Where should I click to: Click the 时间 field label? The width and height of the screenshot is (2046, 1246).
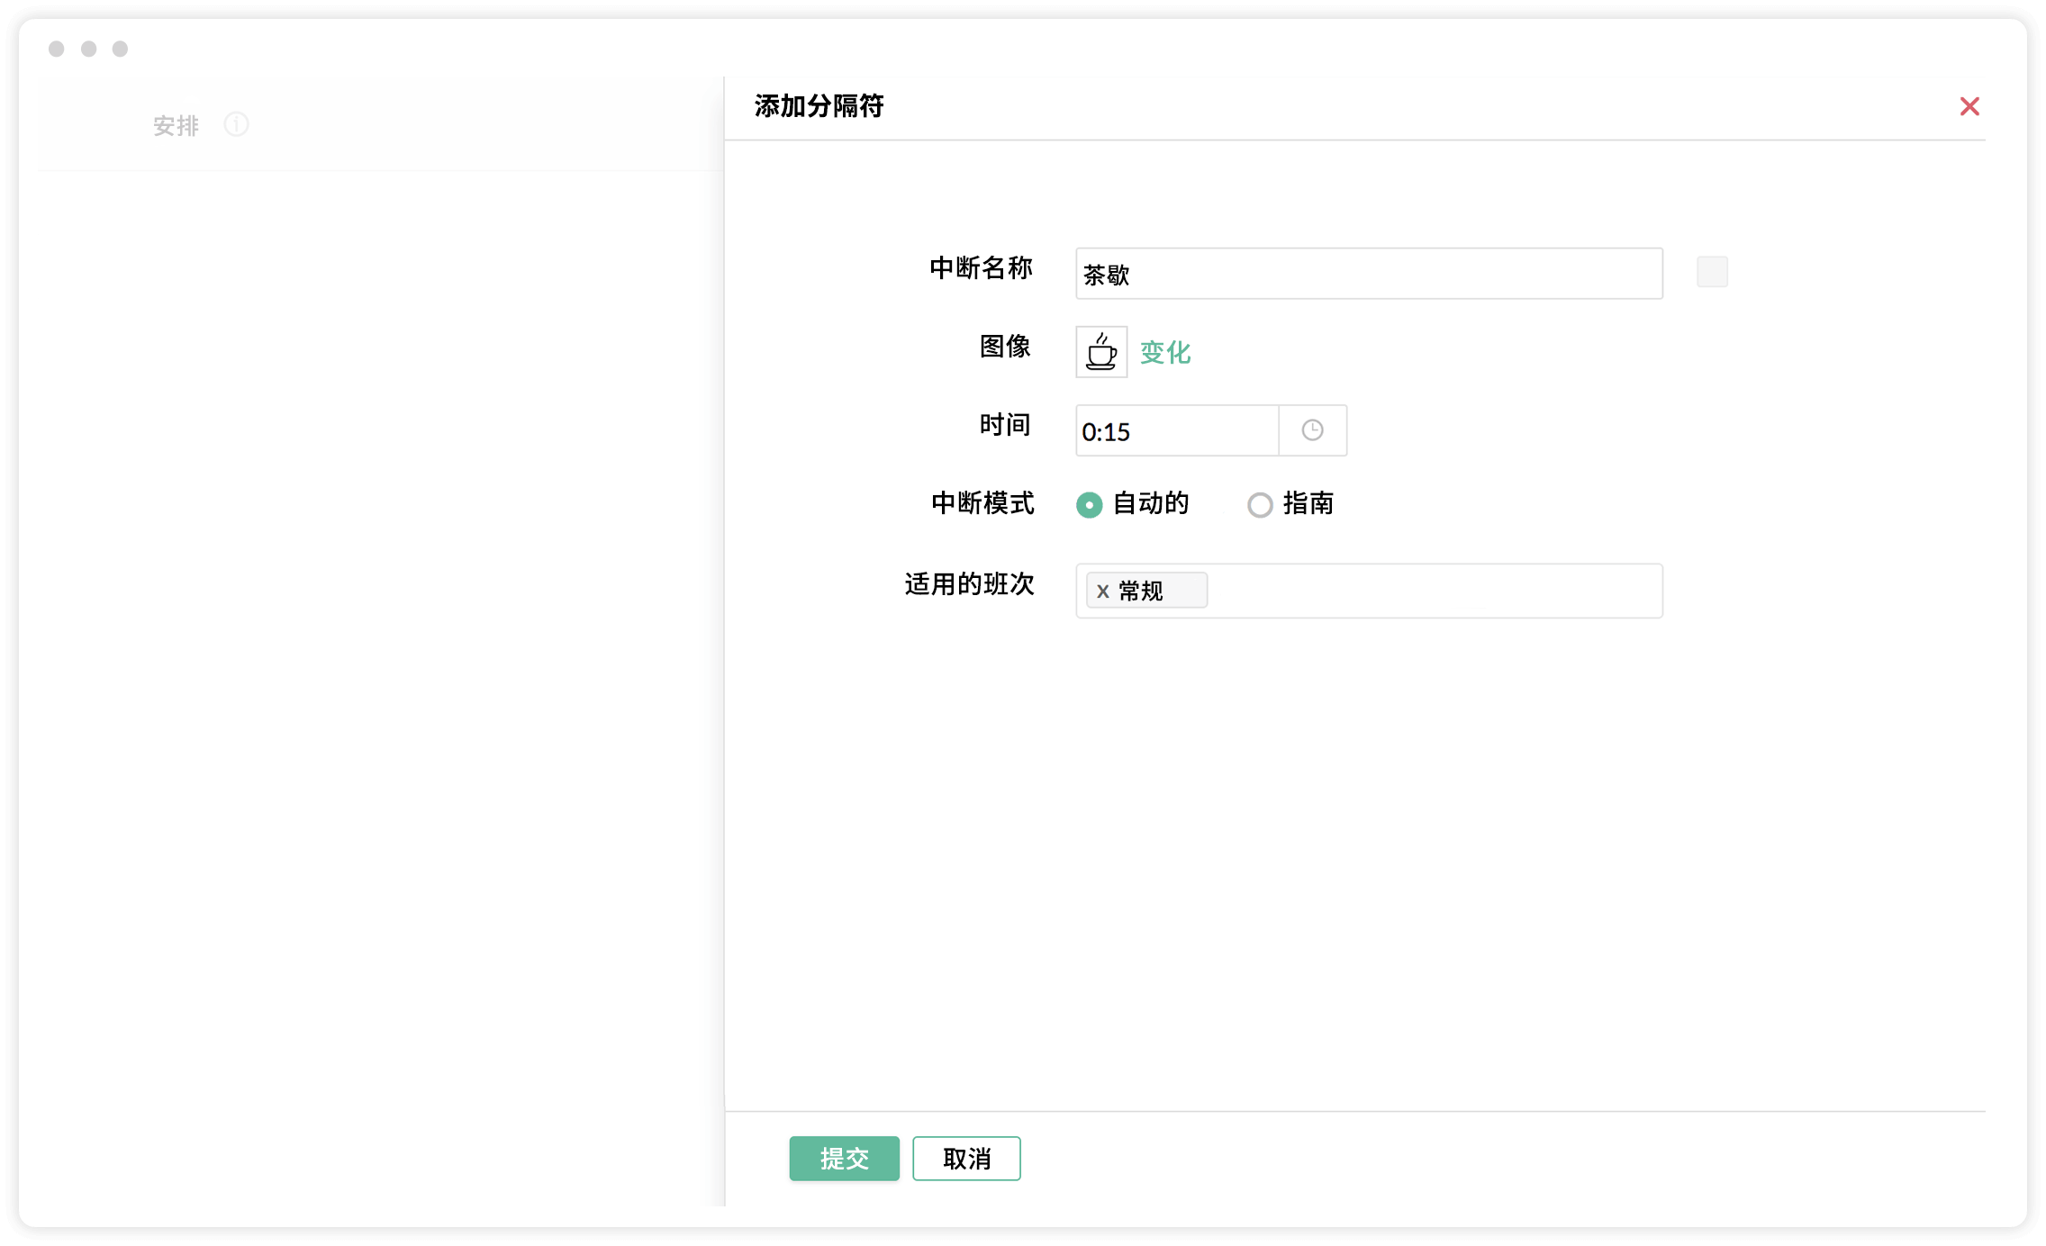1004,424
